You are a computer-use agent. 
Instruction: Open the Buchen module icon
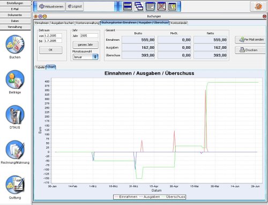[15, 44]
